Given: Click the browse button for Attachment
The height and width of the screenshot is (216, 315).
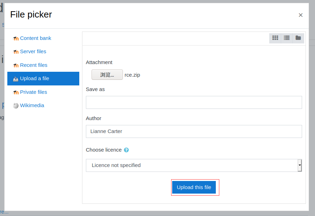Looking at the screenshot, I should pos(107,75).
